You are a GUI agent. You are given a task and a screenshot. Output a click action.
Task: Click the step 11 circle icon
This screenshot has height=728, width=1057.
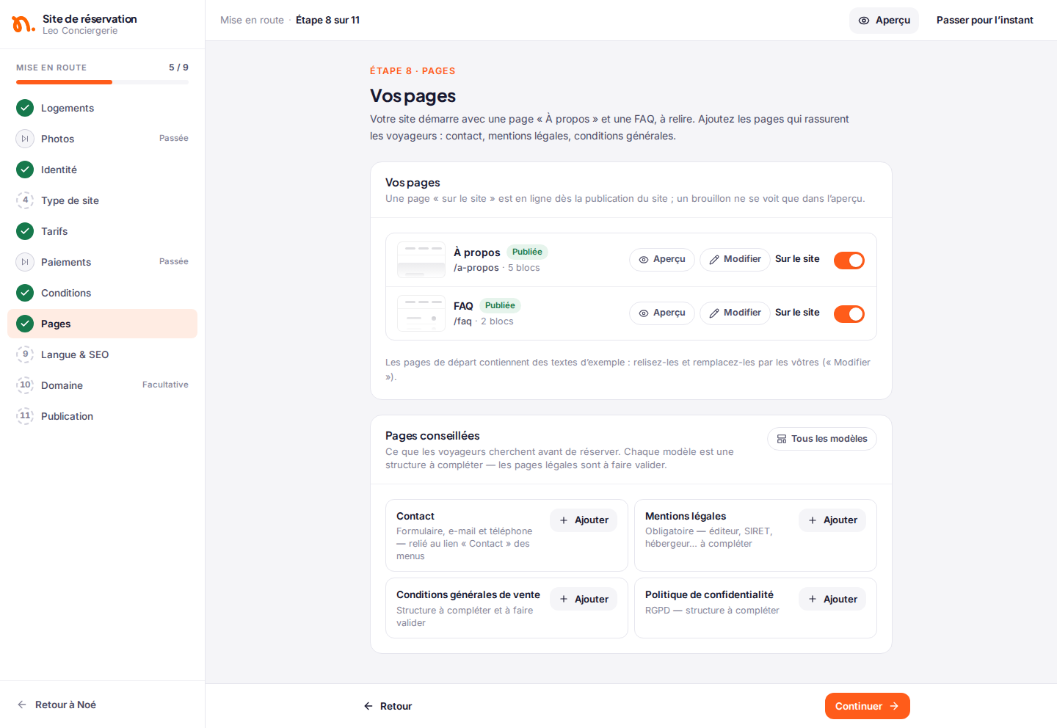25,416
